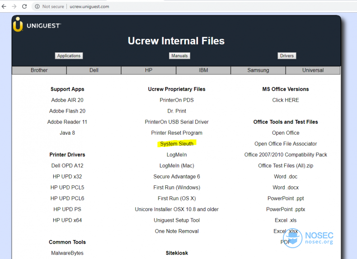This screenshot has width=357, height=259.
Task: Open the Drivers button
Action: point(287,56)
